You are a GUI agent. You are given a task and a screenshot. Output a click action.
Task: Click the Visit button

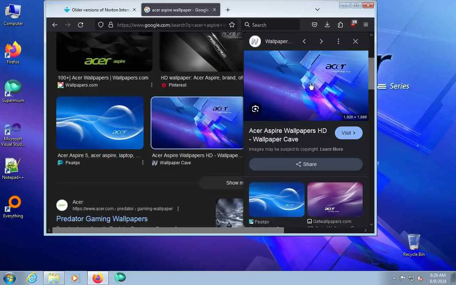click(349, 133)
